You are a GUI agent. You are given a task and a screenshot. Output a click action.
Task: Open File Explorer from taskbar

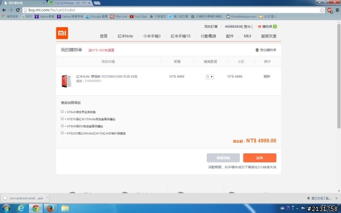pos(65,208)
